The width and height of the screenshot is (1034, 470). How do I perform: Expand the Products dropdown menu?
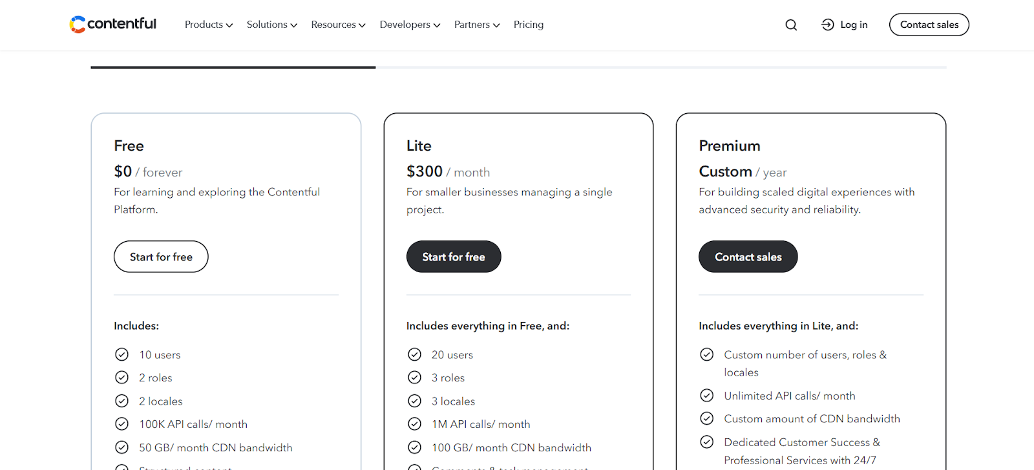pos(209,25)
